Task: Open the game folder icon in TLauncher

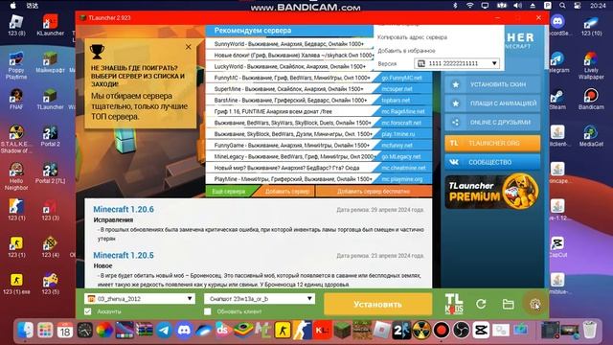Action: (x=509, y=304)
